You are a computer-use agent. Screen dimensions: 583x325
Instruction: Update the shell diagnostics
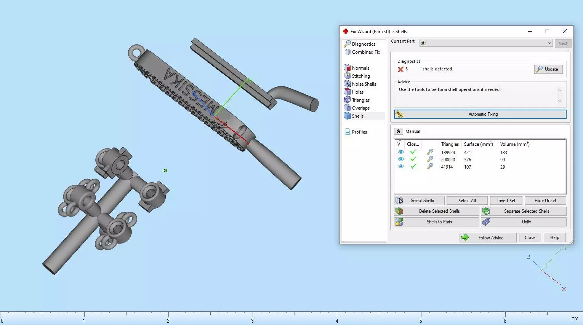pyautogui.click(x=548, y=69)
